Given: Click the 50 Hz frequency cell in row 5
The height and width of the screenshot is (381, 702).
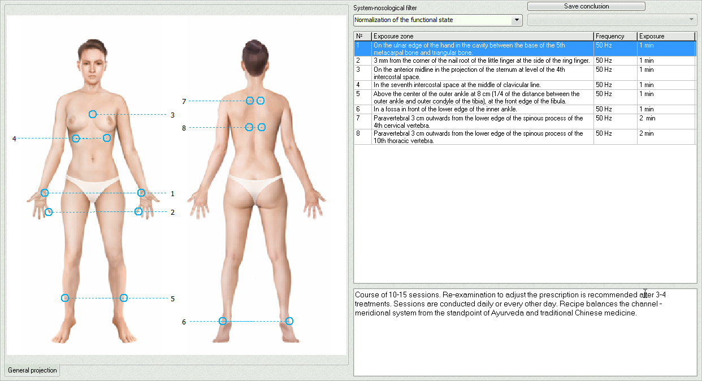Looking at the screenshot, I should click(x=615, y=97).
